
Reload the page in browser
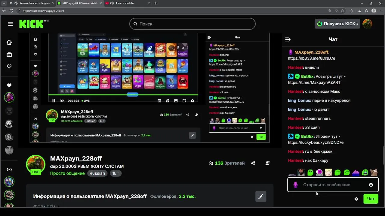click(x=11, y=11)
